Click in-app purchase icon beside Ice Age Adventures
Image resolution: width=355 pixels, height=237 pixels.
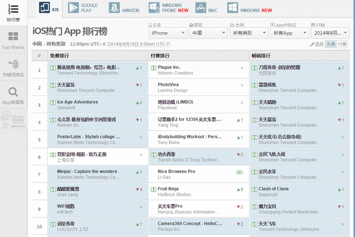[x=53, y=103]
